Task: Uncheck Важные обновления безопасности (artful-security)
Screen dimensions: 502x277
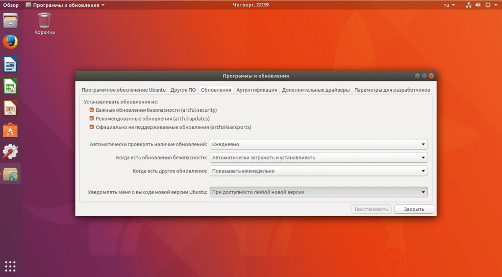Action: point(92,110)
